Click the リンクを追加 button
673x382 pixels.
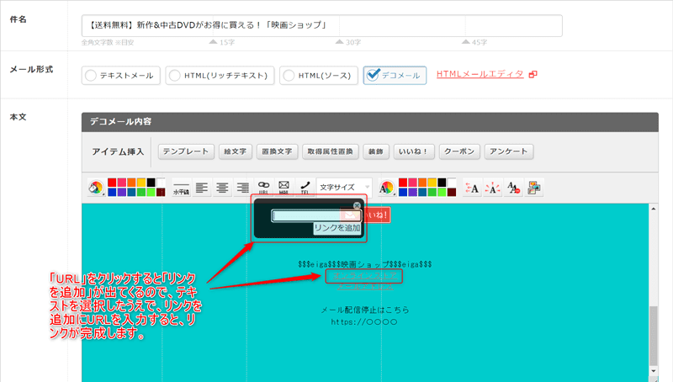coord(337,228)
